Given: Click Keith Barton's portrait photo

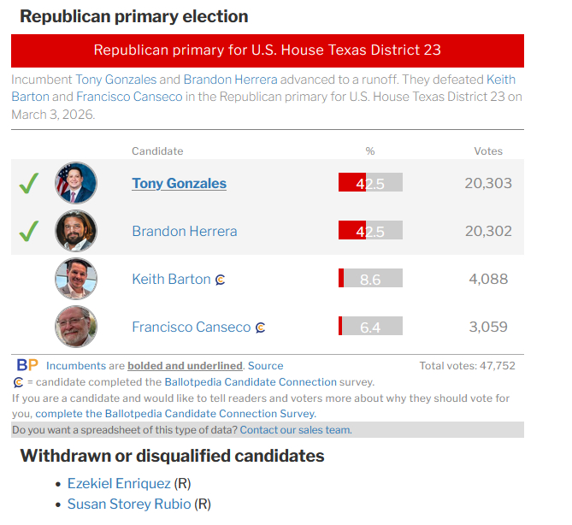Looking at the screenshot, I should (x=76, y=279).
